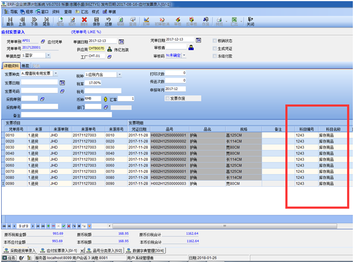This screenshot has width=354, height=263.
Task: Click the 发票号码 input field
Action: (x=40, y=91)
